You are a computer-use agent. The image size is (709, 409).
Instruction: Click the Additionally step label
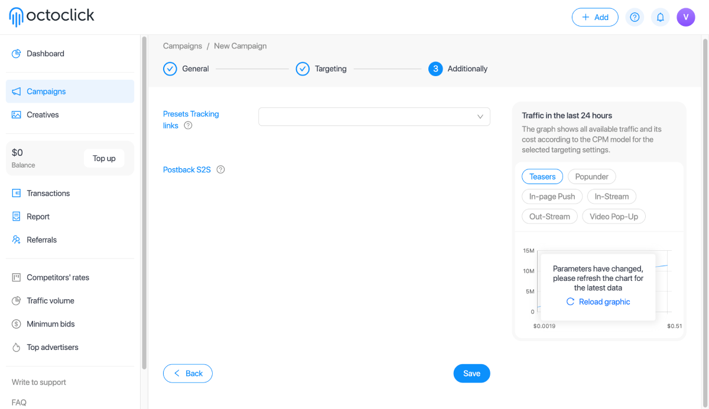(x=467, y=69)
